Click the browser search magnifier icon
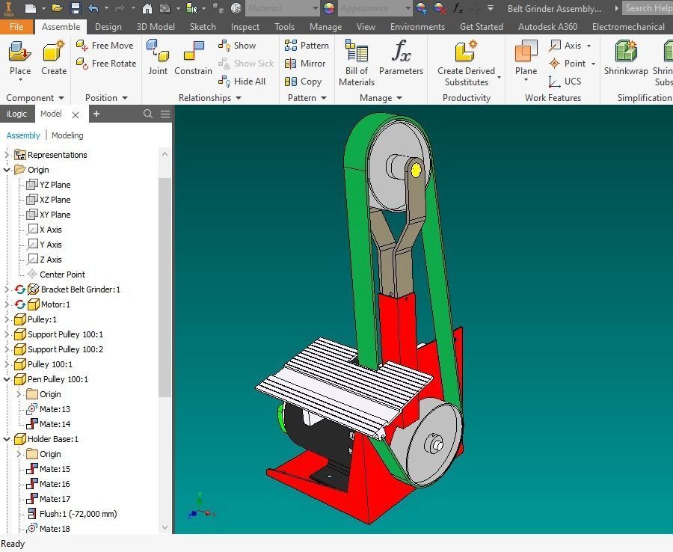Screen dimensions: 673x552 pyautogui.click(x=148, y=114)
